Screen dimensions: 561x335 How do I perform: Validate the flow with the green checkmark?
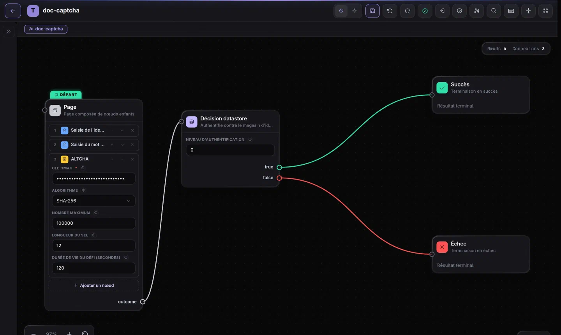[425, 11]
